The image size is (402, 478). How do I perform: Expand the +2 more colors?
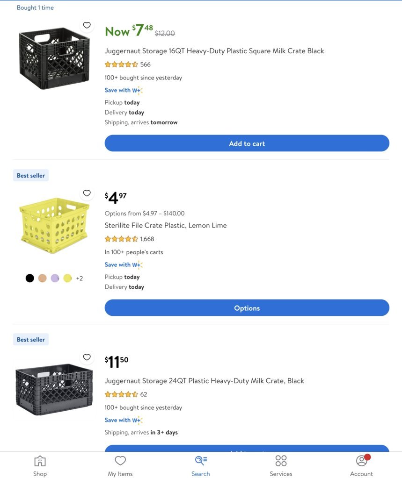[80, 278]
